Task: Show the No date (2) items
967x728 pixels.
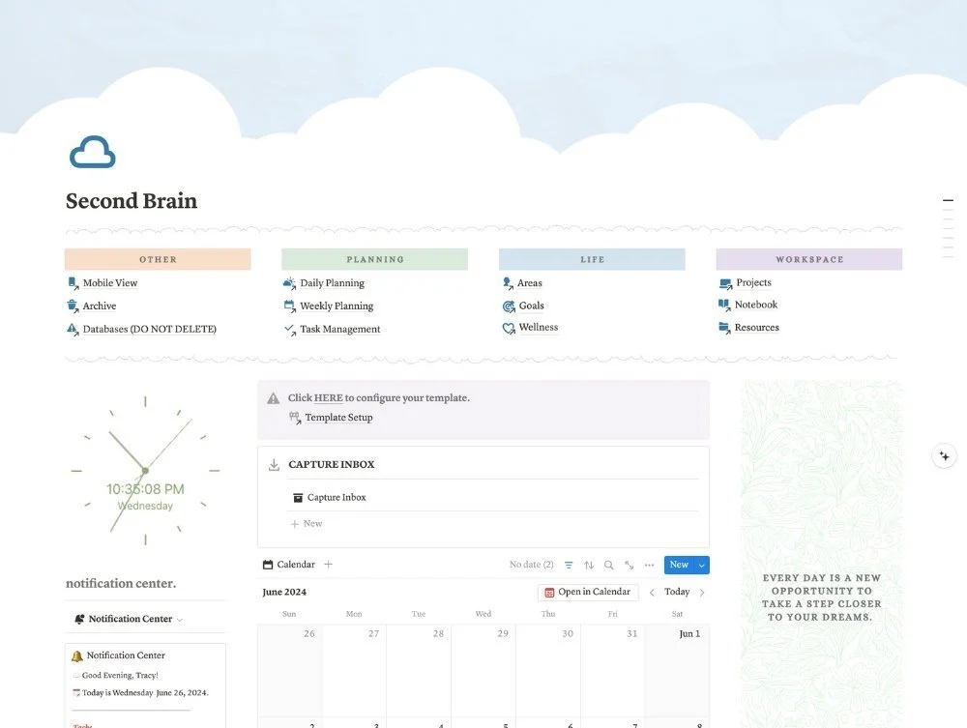Action: 532,565
